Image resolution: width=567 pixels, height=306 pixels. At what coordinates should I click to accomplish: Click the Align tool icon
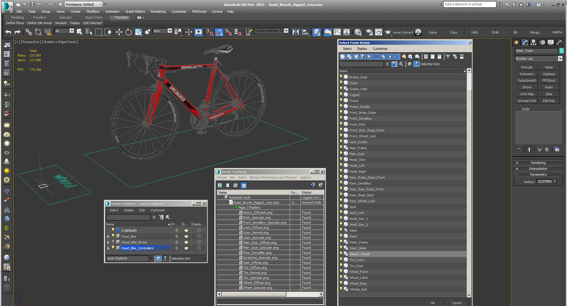pos(305,32)
